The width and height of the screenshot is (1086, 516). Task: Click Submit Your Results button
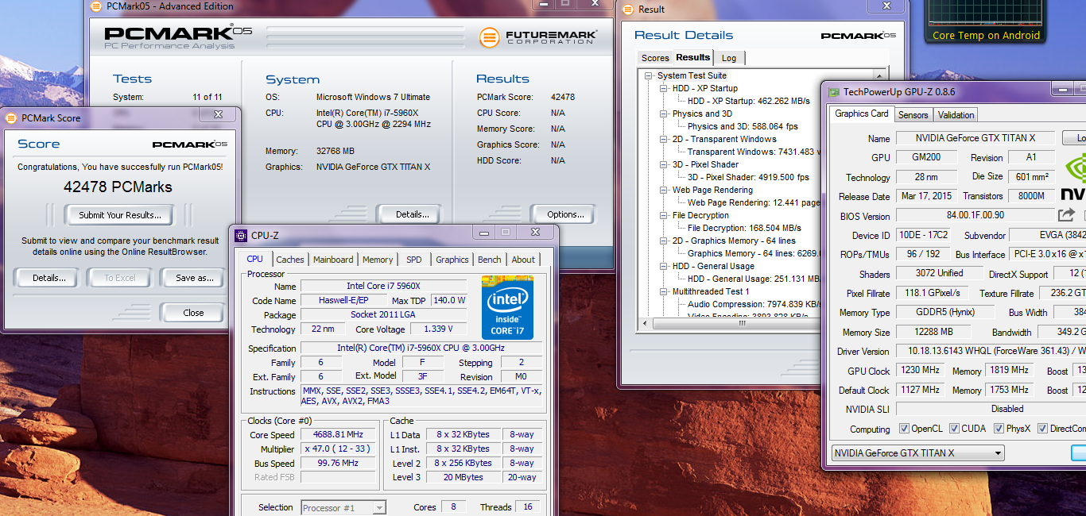click(120, 215)
